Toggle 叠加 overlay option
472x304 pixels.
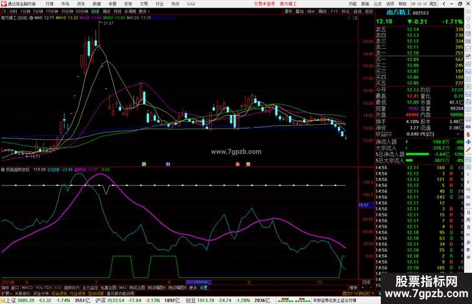(x=300, y=11)
